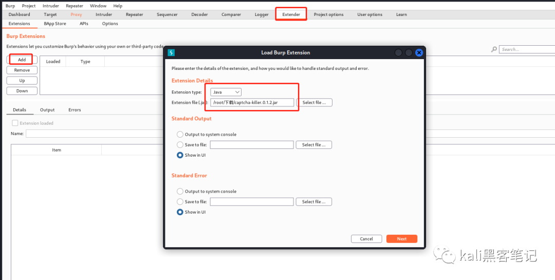The image size is (555, 280).
Task: Switch to the Logger tab
Action: (x=262, y=14)
